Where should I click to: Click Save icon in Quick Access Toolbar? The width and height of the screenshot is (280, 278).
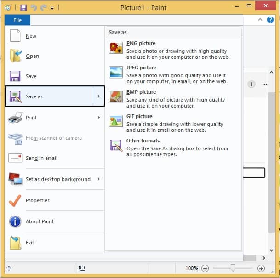click(23, 8)
